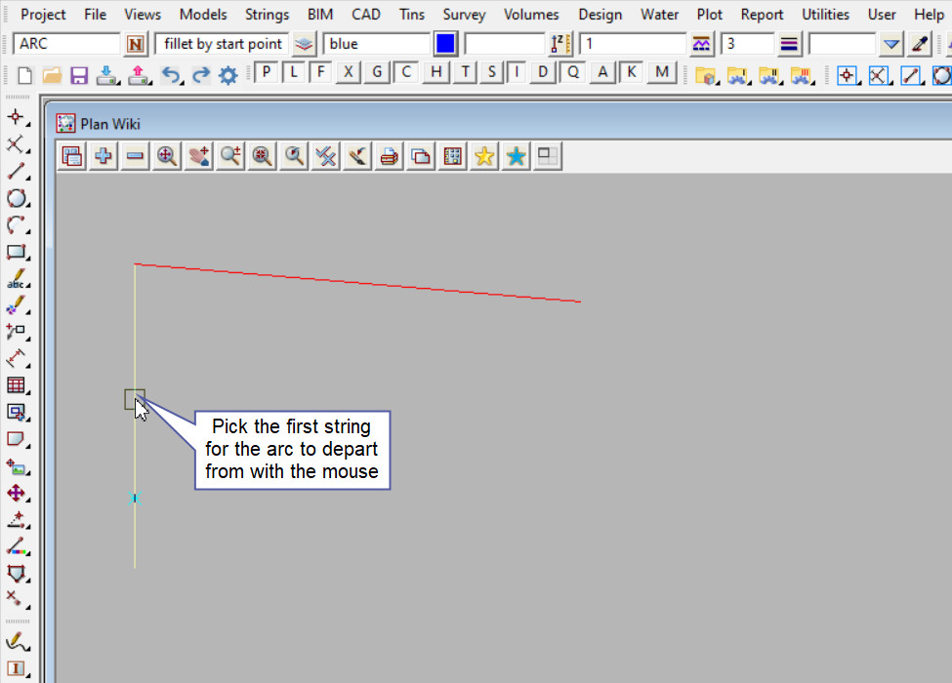The width and height of the screenshot is (952, 683).
Task: Toggle the G snap button
Action: coord(376,72)
